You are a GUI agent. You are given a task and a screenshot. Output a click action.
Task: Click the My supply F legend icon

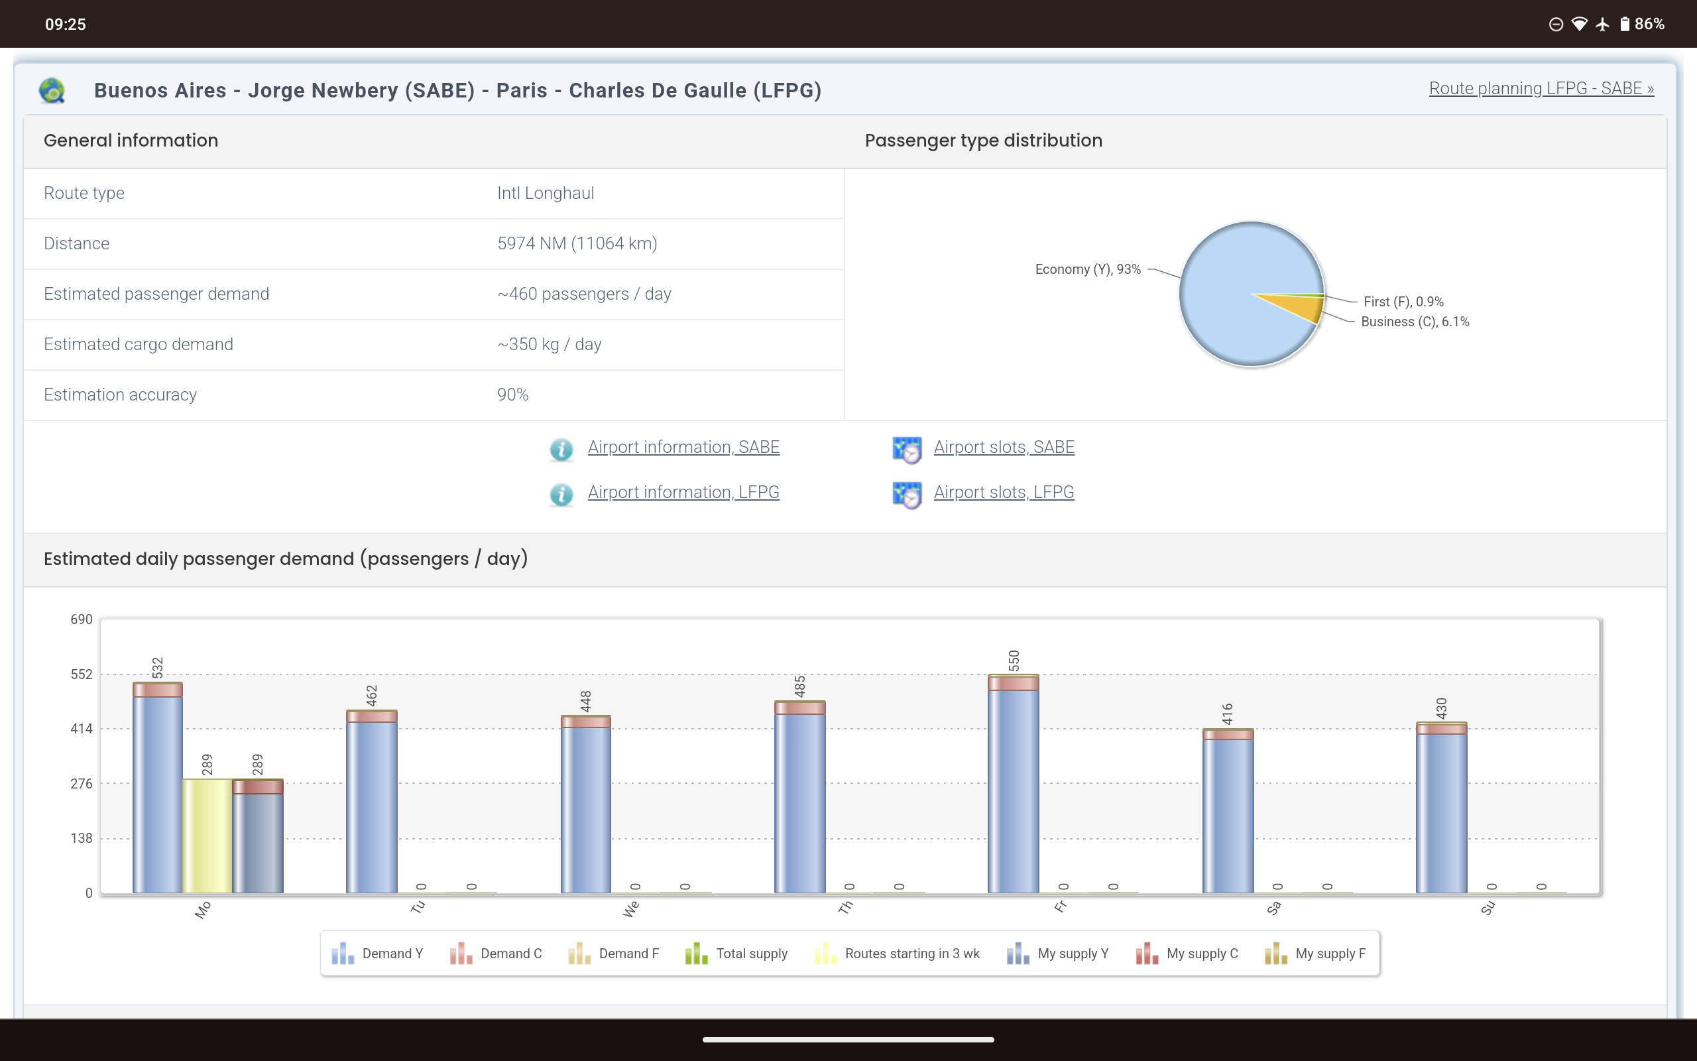[x=1275, y=954]
